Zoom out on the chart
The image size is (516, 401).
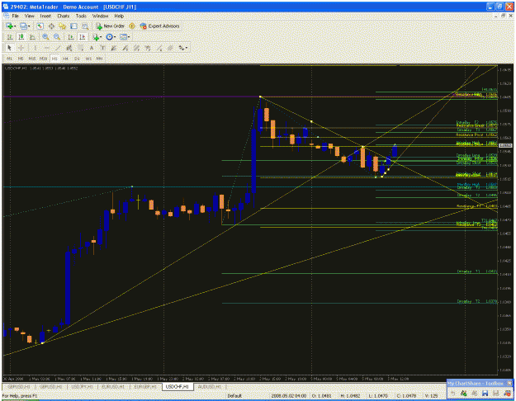click(x=57, y=37)
